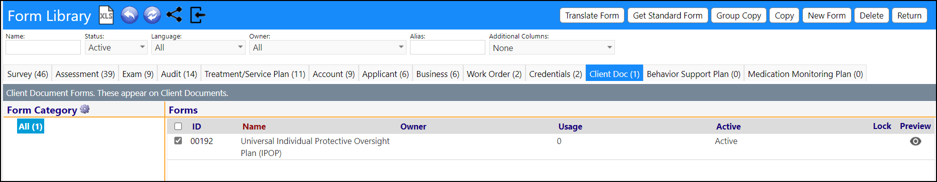Open the Additional Columns dropdown
Screen dimensions: 937x182
pos(552,47)
